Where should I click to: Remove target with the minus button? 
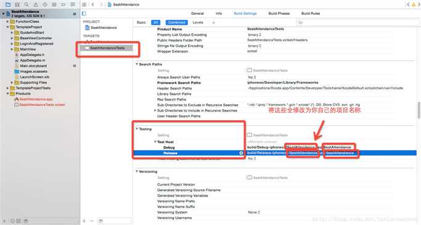click(92, 221)
